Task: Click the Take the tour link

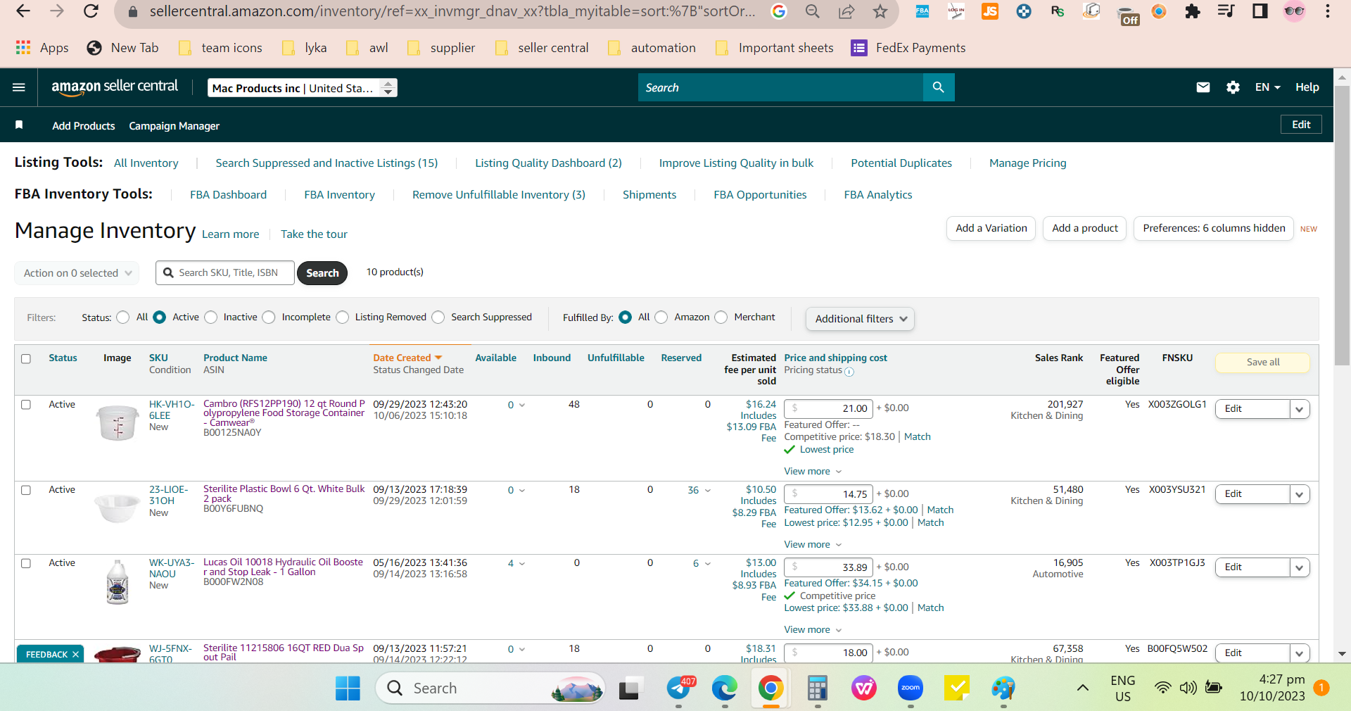Action: point(314,234)
